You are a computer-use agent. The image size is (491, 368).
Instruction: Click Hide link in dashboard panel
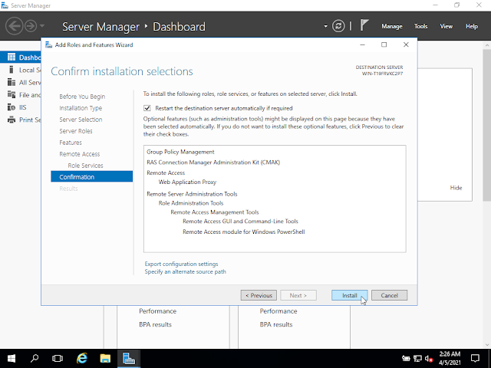(x=456, y=188)
